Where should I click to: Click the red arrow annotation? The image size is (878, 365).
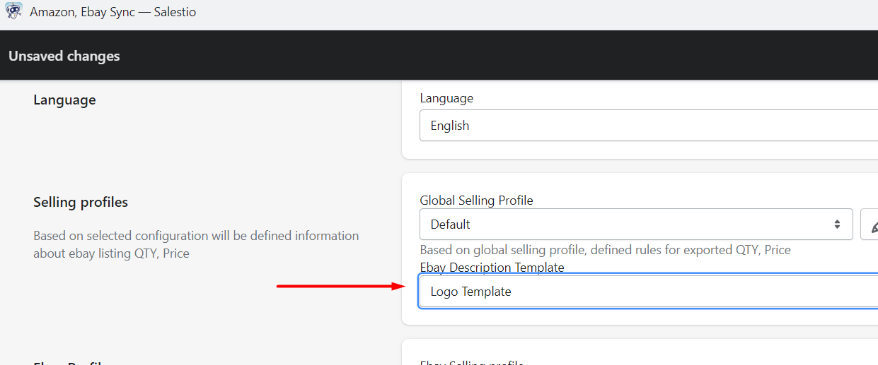click(x=340, y=286)
